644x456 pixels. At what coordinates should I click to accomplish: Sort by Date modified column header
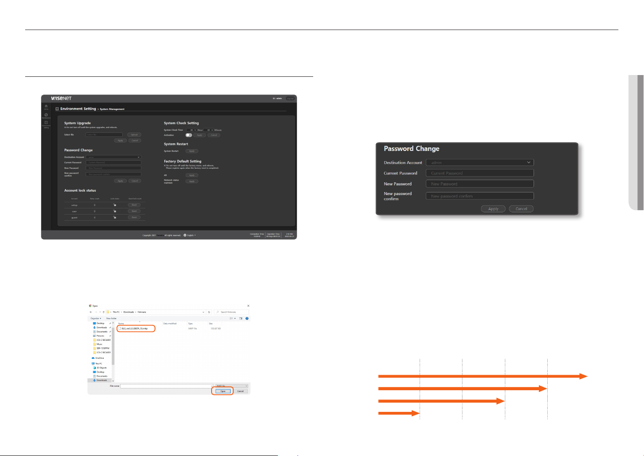pos(170,324)
